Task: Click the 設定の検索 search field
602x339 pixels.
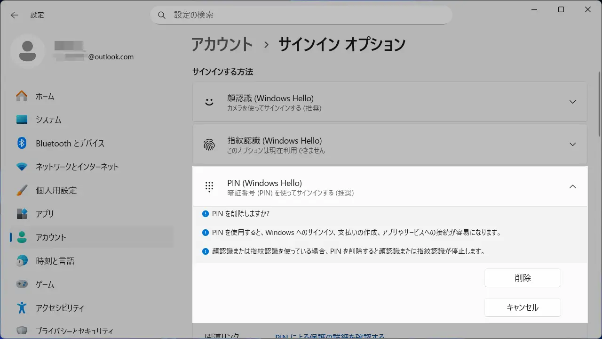Action: tap(306, 15)
